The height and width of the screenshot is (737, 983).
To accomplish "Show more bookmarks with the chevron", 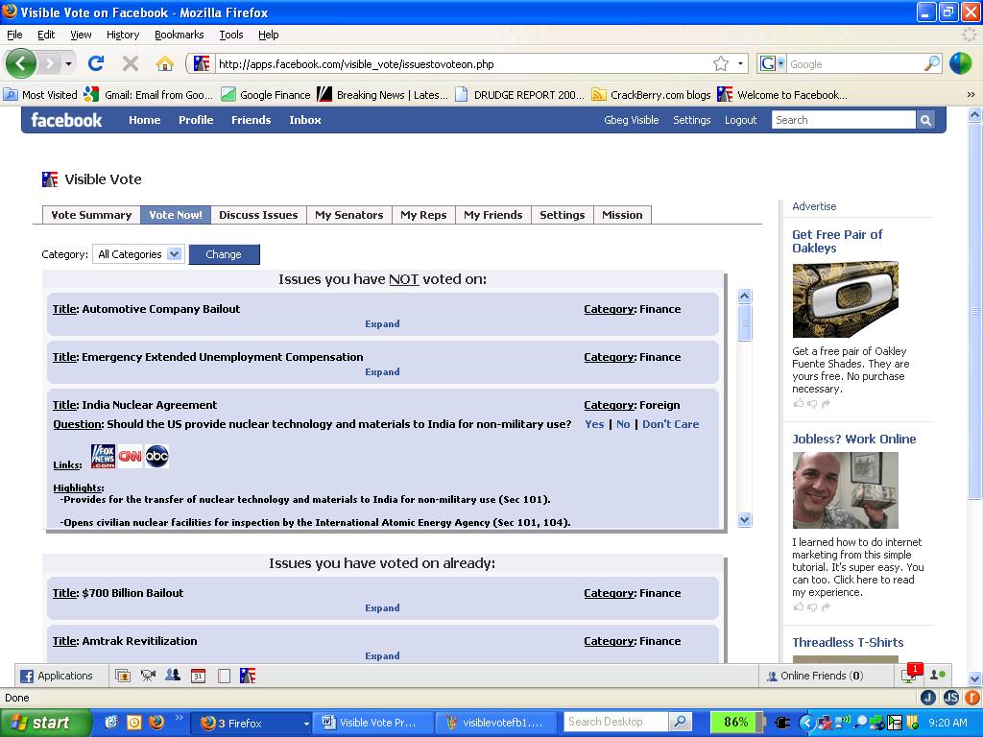I will click(x=971, y=95).
